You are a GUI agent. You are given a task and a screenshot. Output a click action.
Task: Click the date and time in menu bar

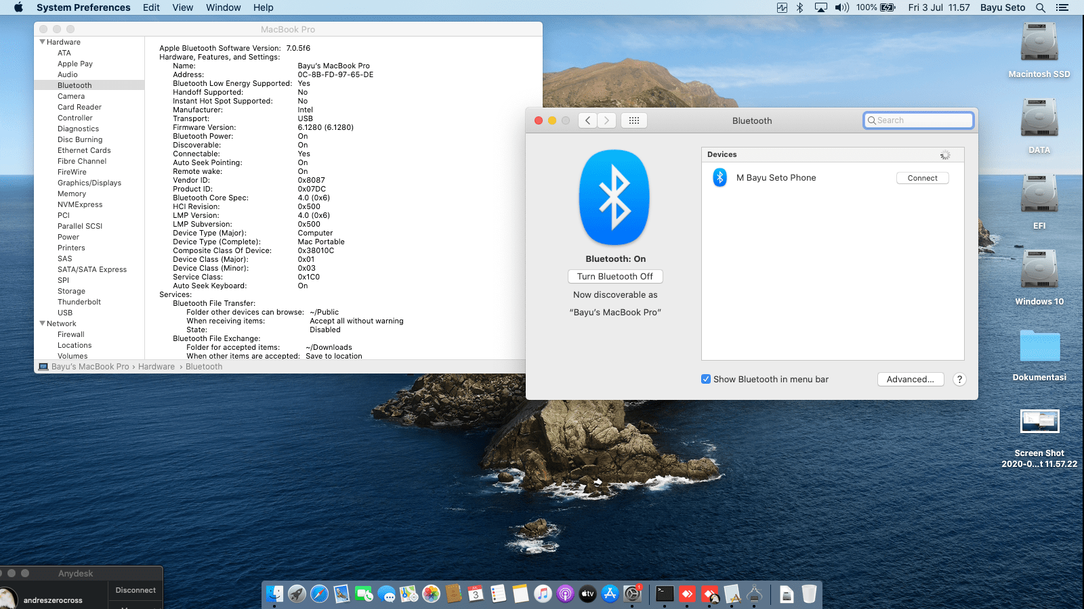(x=939, y=7)
